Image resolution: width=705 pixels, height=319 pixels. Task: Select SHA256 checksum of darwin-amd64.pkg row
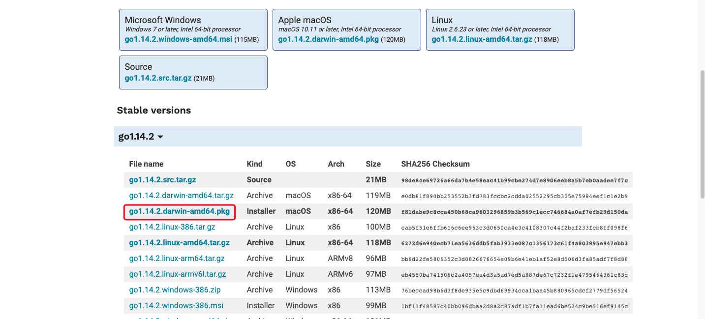pyautogui.click(x=515, y=212)
